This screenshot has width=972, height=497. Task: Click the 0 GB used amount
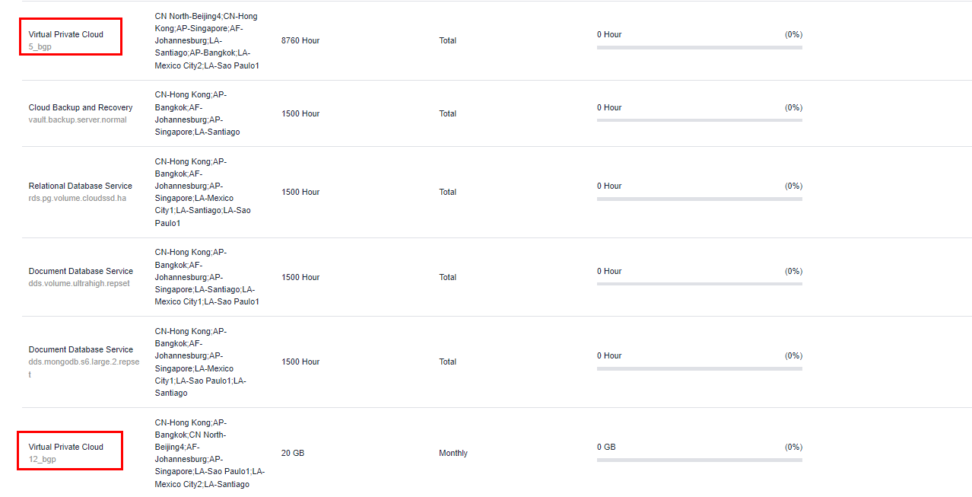tap(606, 448)
